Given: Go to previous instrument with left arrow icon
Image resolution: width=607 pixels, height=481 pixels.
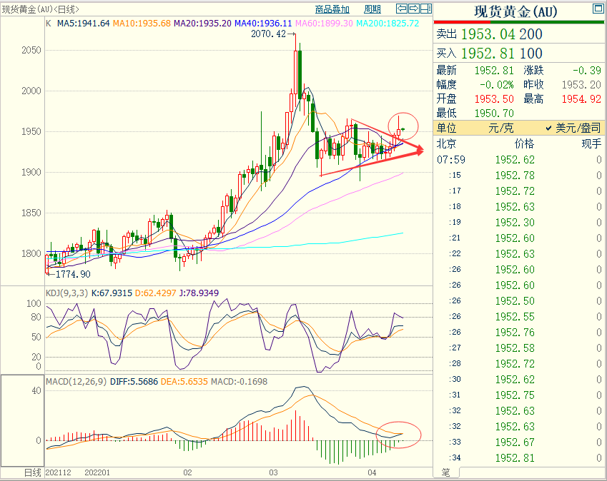Looking at the screenshot, I should point(401,9).
